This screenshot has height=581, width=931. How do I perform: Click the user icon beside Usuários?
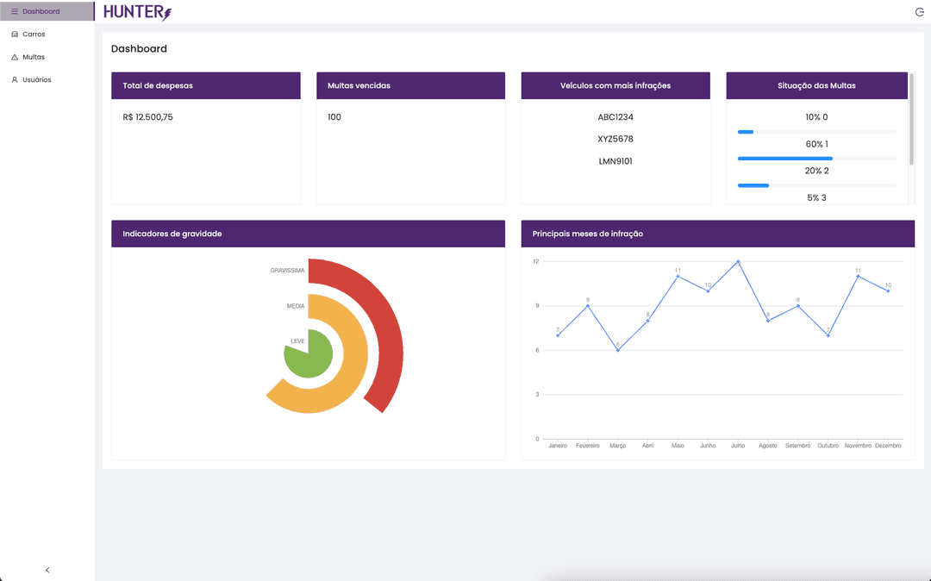pos(15,79)
